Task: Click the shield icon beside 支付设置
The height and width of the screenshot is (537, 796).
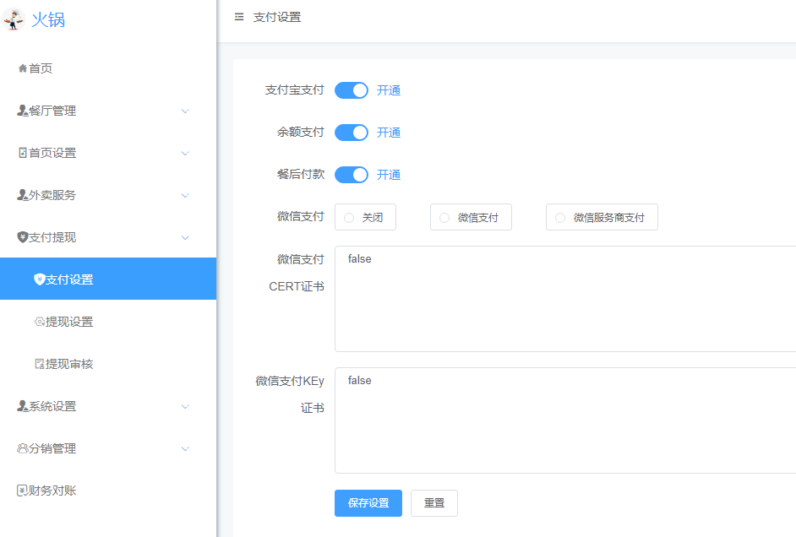Action: pyautogui.click(x=39, y=279)
